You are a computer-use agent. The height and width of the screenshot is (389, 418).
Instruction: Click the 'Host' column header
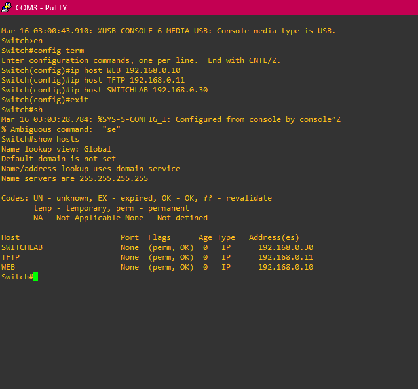tap(10, 237)
